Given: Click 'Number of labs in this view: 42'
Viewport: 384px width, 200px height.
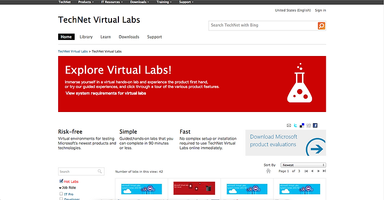Looking at the screenshot, I should tap(139, 172).
